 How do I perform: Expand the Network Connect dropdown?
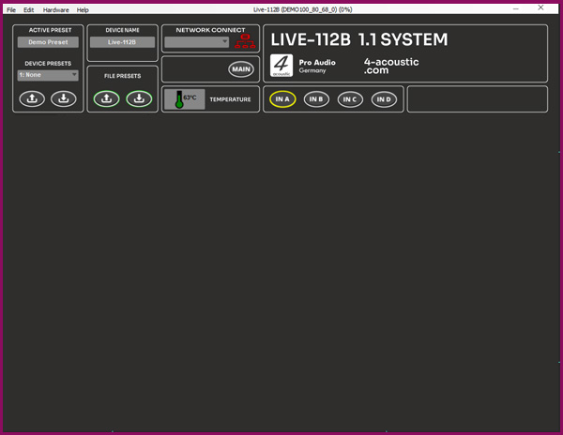point(197,42)
